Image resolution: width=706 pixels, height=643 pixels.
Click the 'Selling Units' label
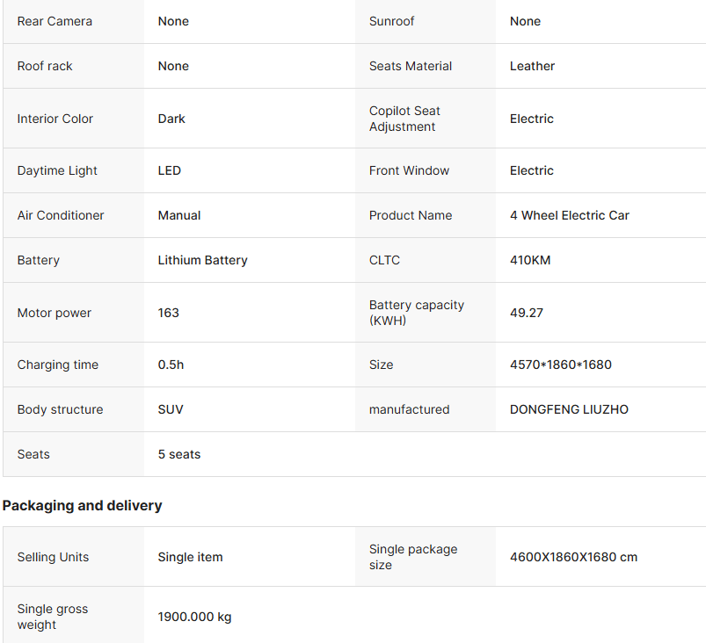[53, 557]
